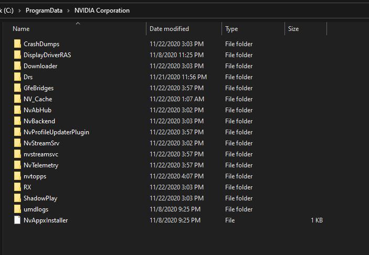Click the File folder type of CrashDumps

[x=239, y=44]
